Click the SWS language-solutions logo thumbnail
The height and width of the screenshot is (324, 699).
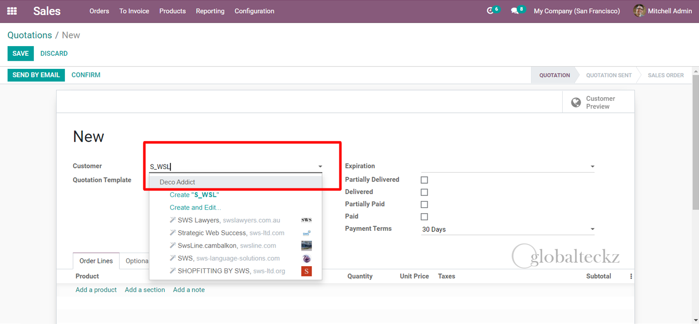[x=306, y=258]
